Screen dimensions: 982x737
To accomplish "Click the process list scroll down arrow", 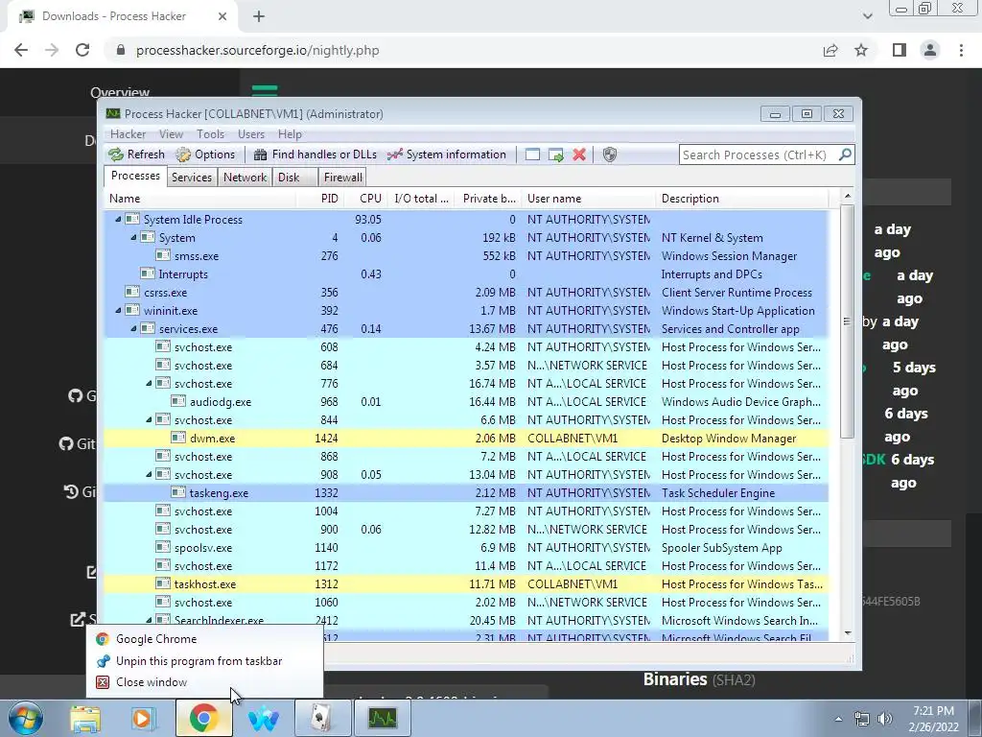I will [x=848, y=633].
